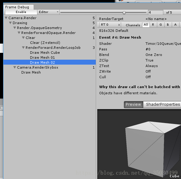Image resolution: width=181 pixels, height=179 pixels.
Task: Click the ZWrite Off value
Action: [x=148, y=71]
